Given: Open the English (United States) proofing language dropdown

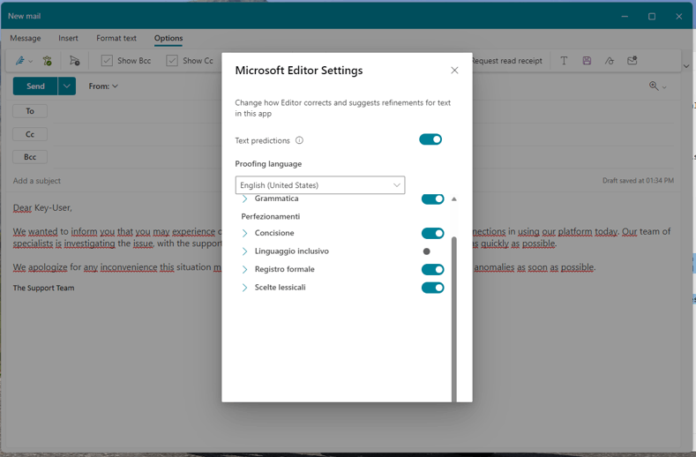Looking at the screenshot, I should pos(320,185).
